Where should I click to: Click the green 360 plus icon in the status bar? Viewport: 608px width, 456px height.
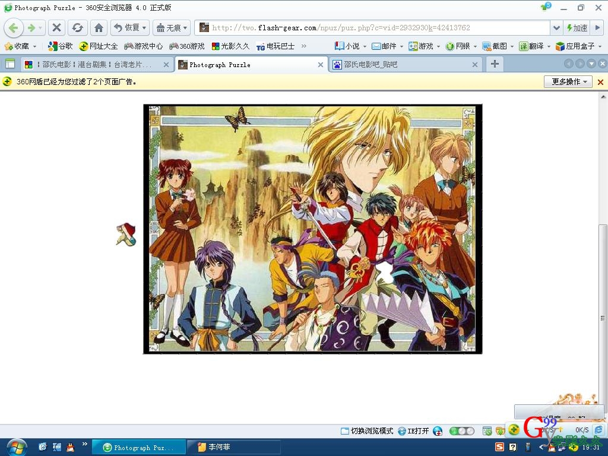coord(514,430)
